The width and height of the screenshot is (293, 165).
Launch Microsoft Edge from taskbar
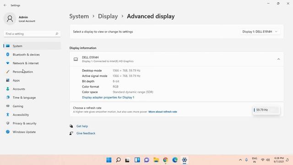tap(175, 160)
